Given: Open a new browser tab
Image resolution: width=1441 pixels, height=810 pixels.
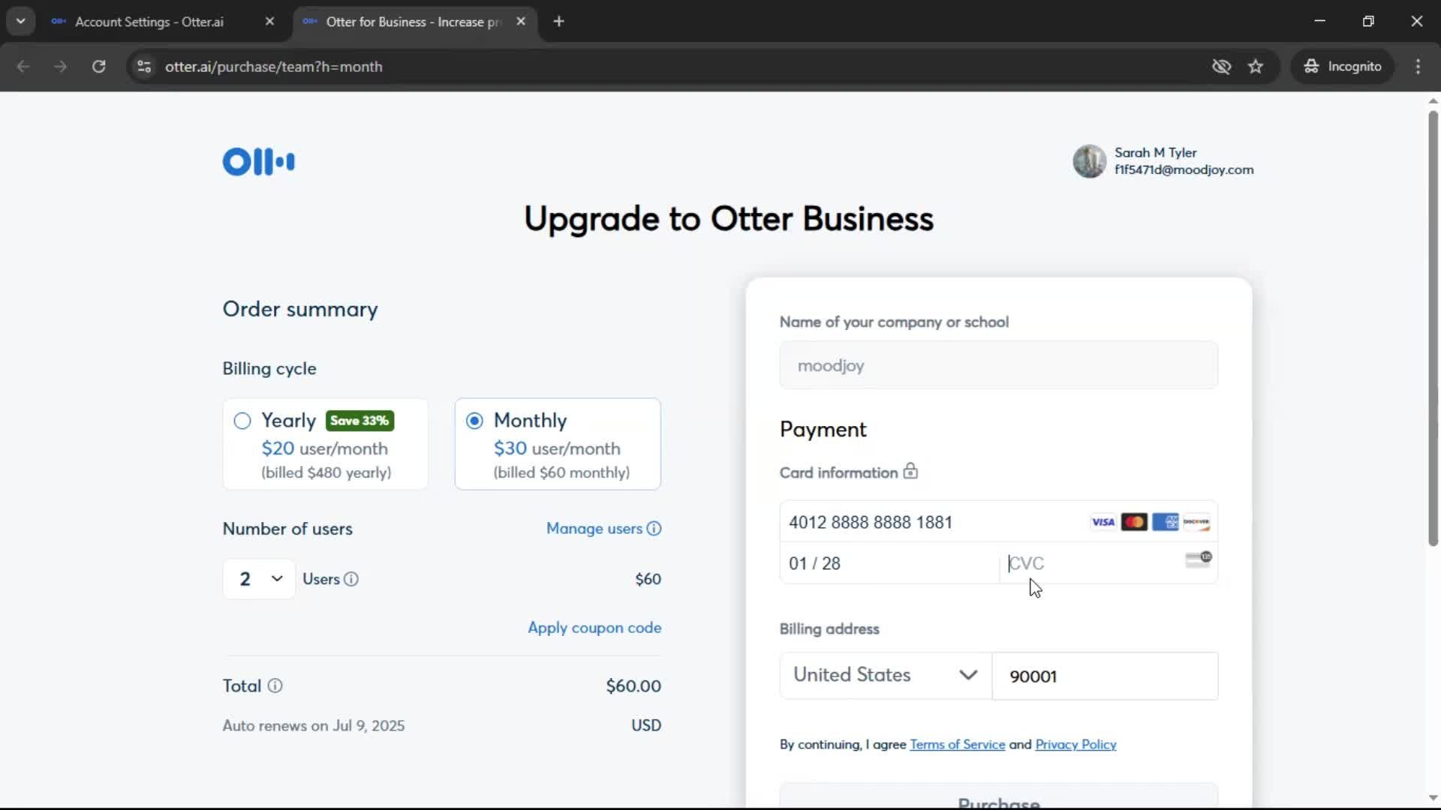Looking at the screenshot, I should coord(558,22).
